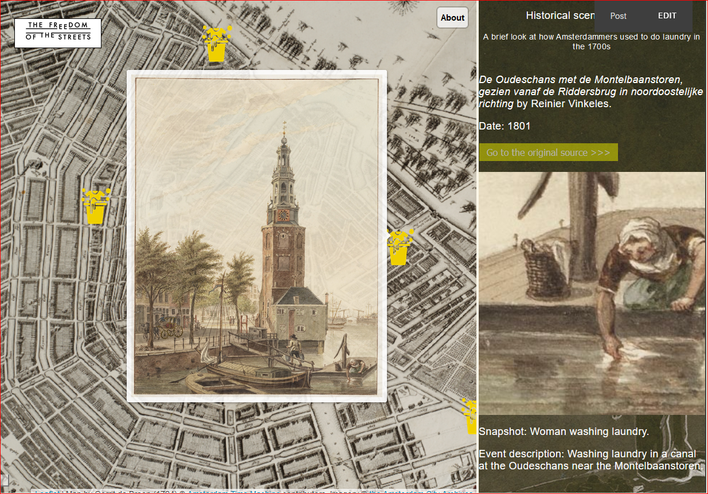Click Go to the original source button
Viewport: 708px width, 494px height.
click(548, 152)
